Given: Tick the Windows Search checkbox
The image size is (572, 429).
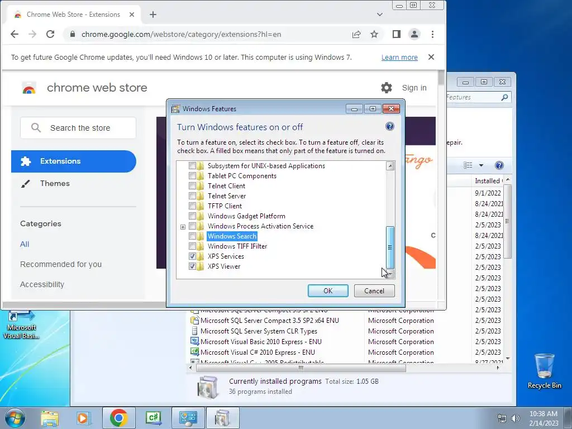Looking at the screenshot, I should click(x=192, y=236).
